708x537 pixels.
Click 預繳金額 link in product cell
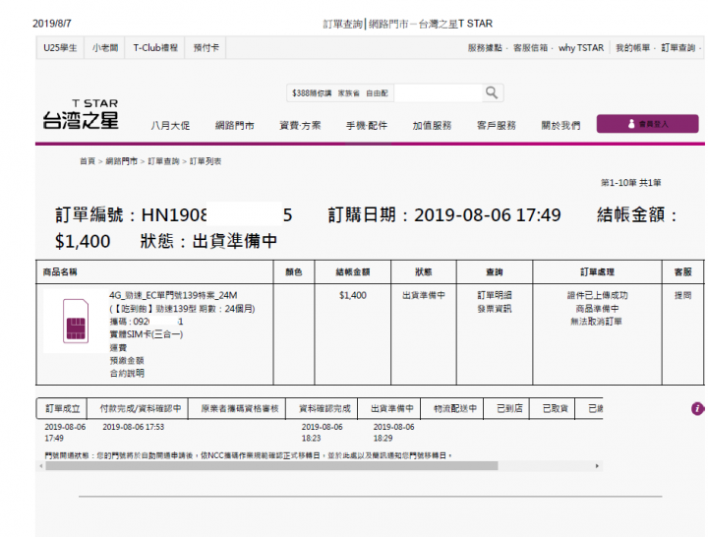tap(127, 360)
